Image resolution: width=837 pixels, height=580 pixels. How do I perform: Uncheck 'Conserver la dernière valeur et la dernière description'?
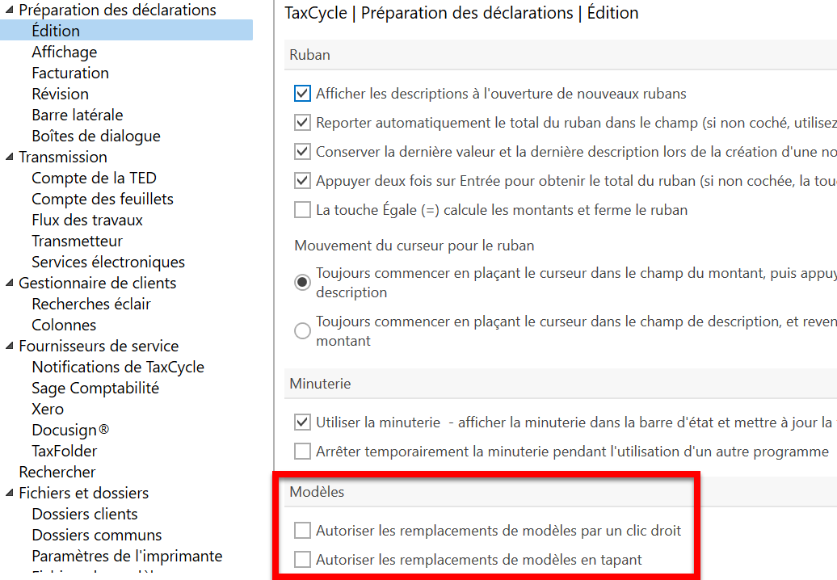tap(302, 151)
